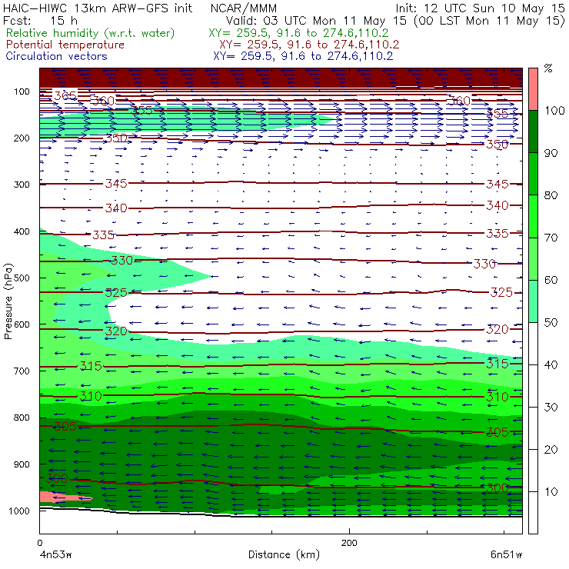Click the "30" colorbar label
This screenshot has height=569, width=569.
click(551, 408)
